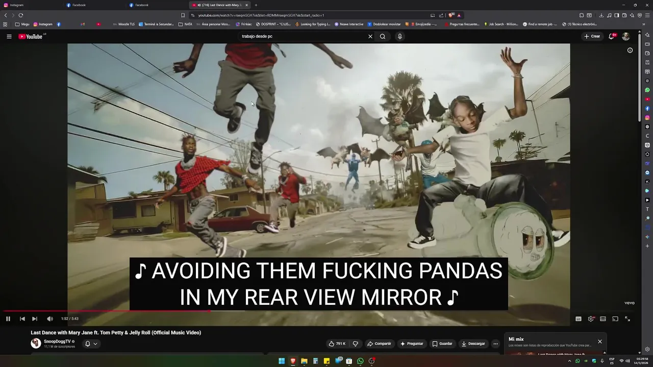This screenshot has height=367, width=653.
Task: Enter fullscreen mode
Action: click(627, 319)
